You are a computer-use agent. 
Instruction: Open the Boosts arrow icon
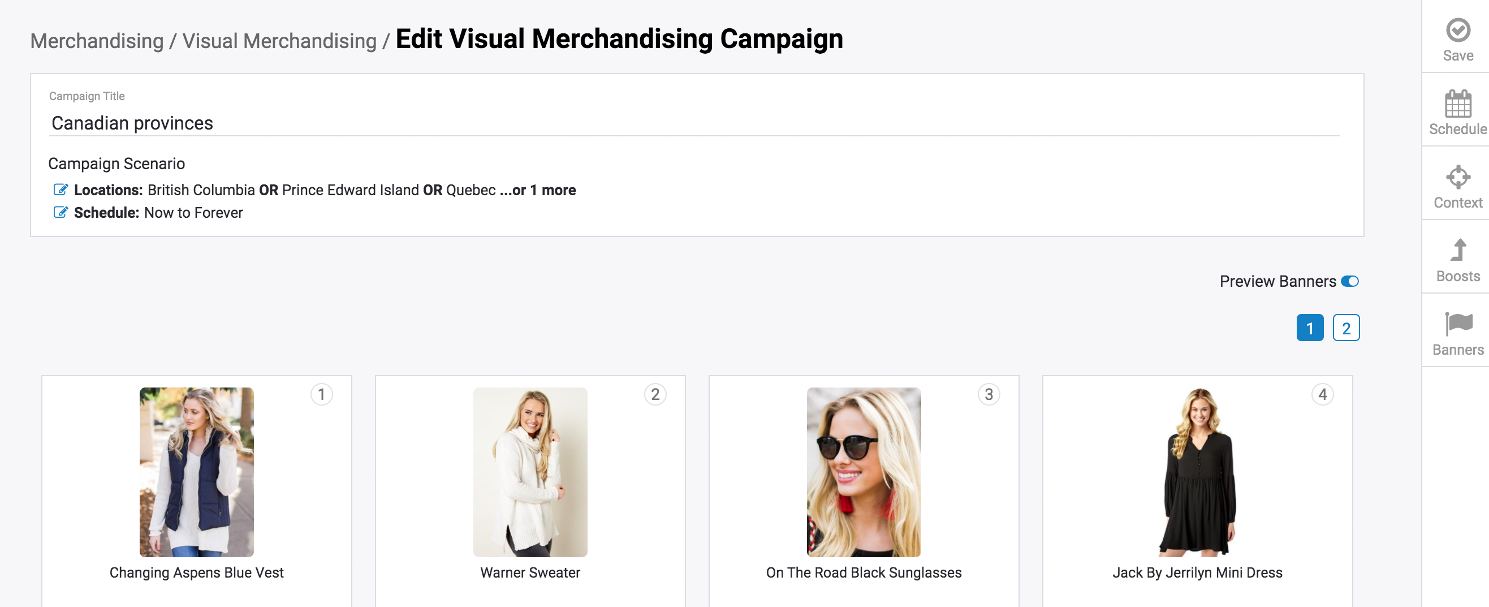coord(1457,250)
